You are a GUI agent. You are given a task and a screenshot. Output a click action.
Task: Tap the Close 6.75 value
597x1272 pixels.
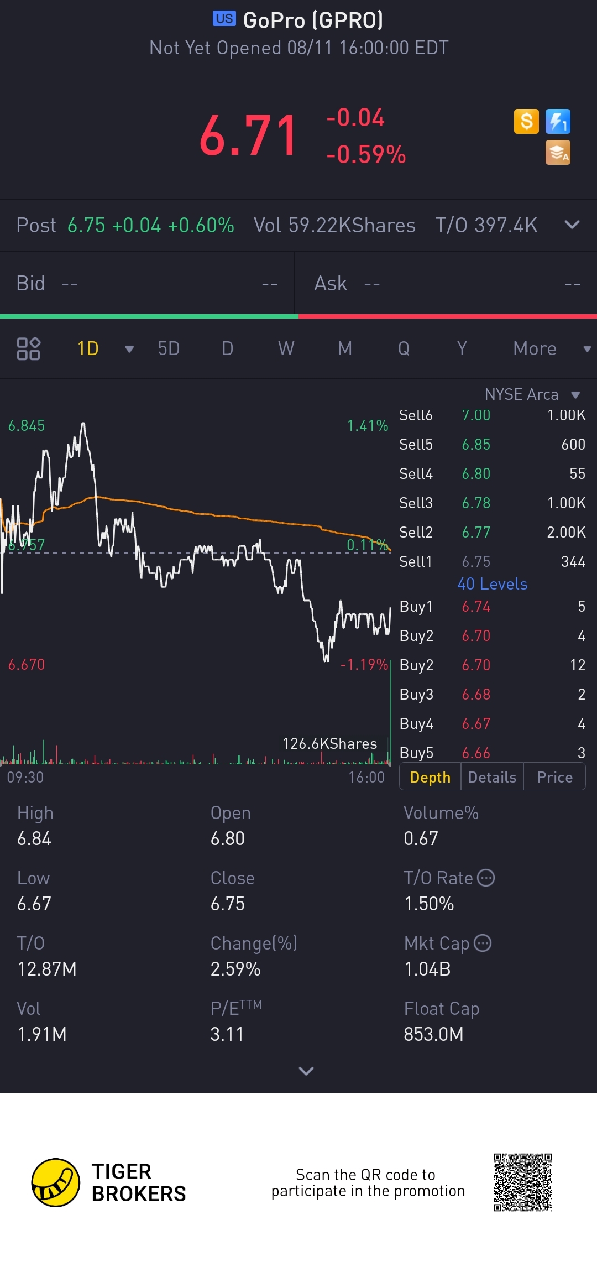[x=228, y=904]
